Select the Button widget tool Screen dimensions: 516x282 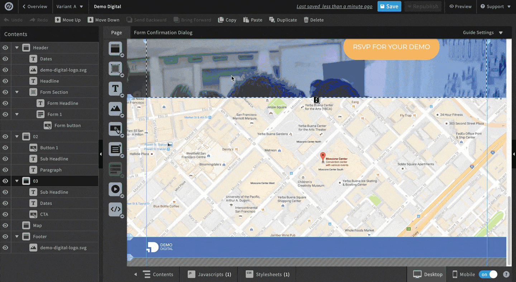(x=115, y=129)
